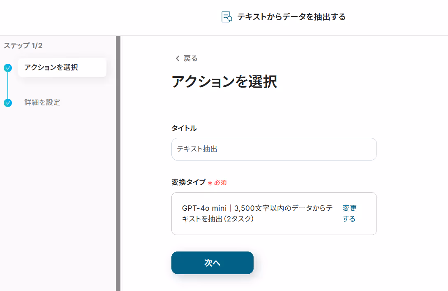The image size is (448, 291).
Task: Select the アクションを選択 step in sidebar
Action: point(62,68)
